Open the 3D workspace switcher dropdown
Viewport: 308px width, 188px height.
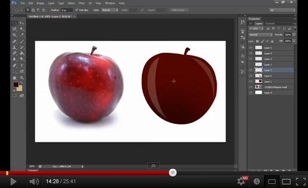pos(282,10)
